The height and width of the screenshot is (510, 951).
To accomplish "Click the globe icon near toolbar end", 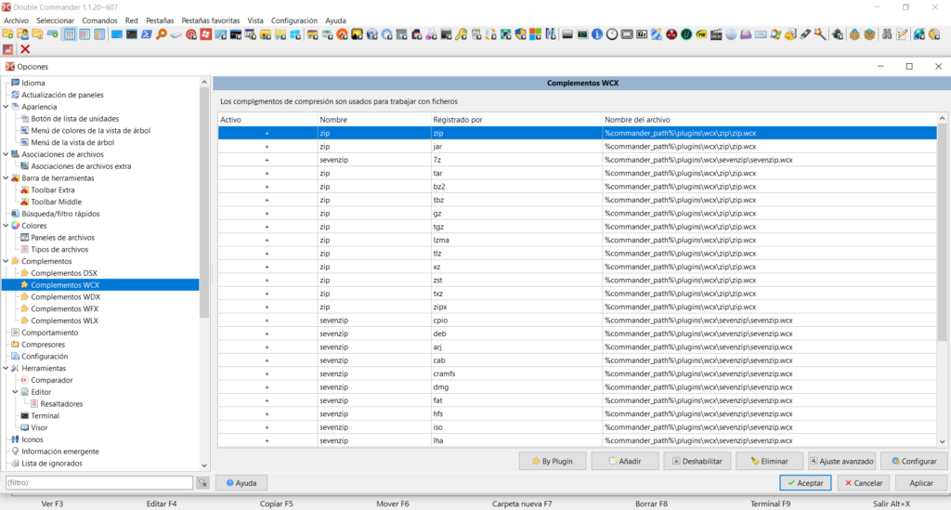I will tap(919, 34).
